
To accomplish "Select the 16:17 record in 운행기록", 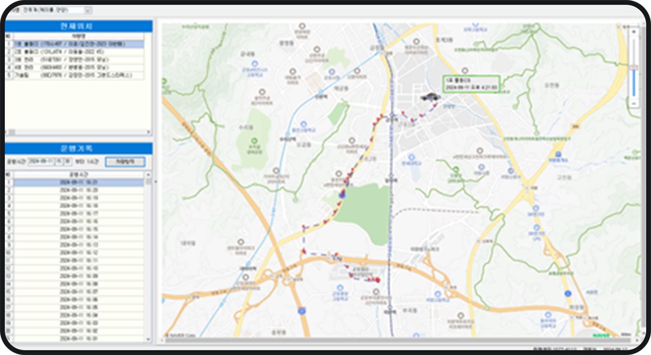I will (79, 214).
